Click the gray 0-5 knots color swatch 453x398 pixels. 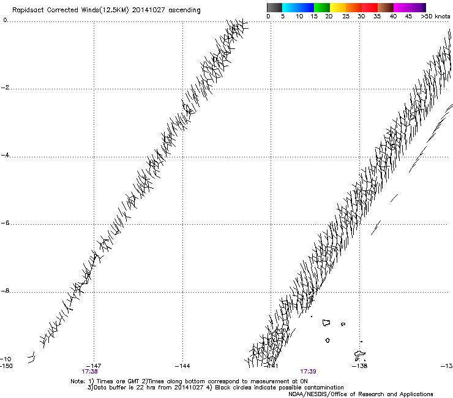tap(274, 7)
